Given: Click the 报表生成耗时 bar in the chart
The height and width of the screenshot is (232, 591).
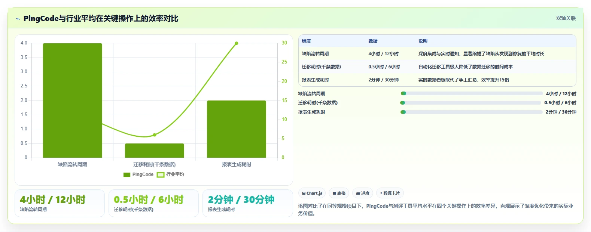Looking at the screenshot, I should [x=237, y=129].
